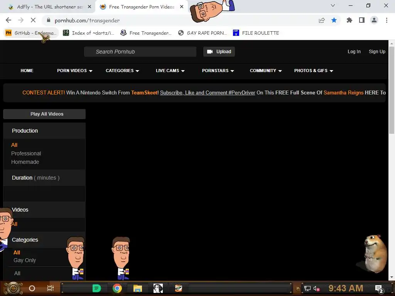Screen dimensions: 395x296
Task: Select the Professional production filter
Action: (26, 153)
